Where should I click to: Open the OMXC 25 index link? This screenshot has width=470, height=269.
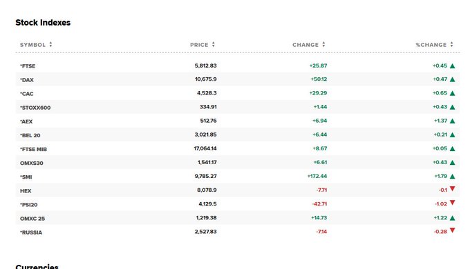tap(32, 219)
